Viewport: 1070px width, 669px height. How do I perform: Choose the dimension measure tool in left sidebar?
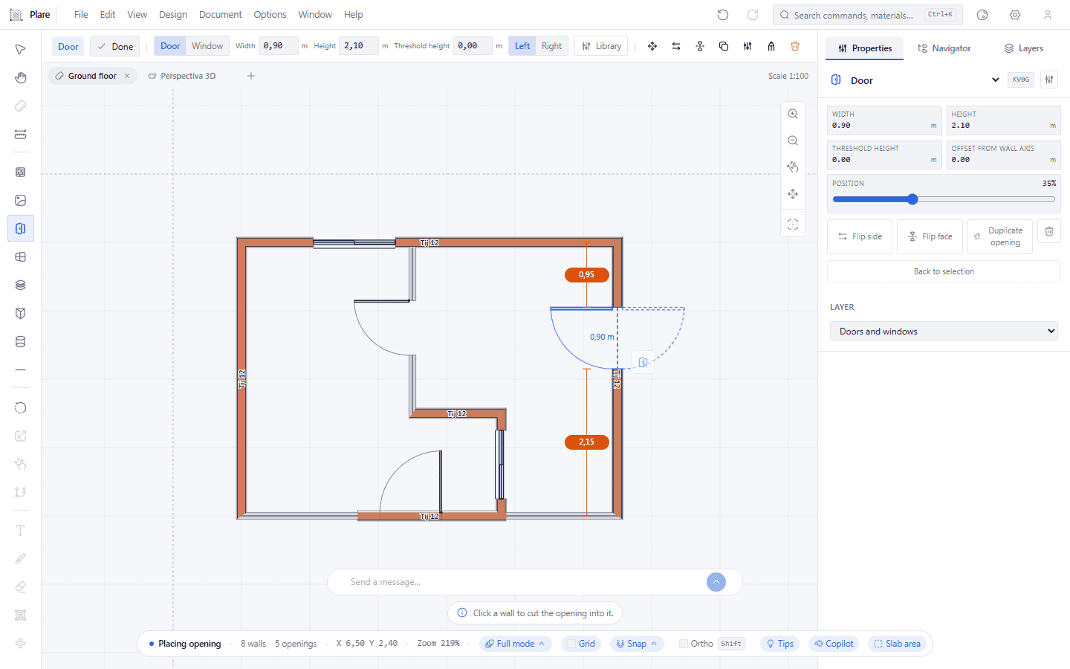pos(21,135)
